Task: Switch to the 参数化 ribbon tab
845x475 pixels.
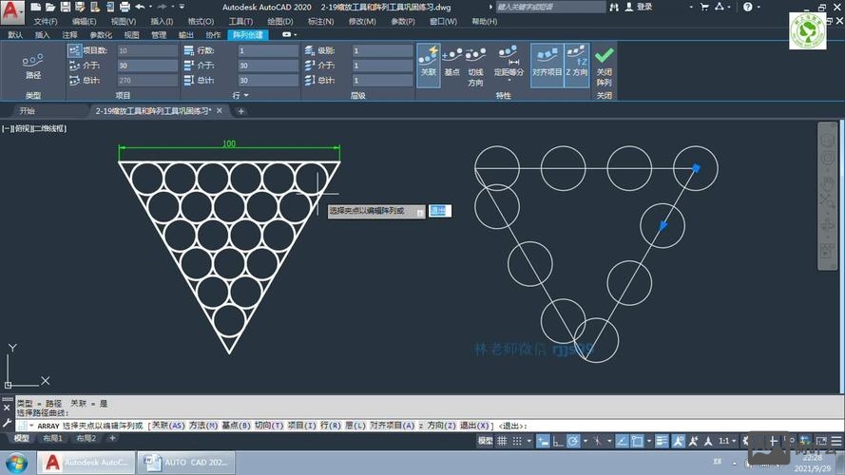Action: [101, 35]
